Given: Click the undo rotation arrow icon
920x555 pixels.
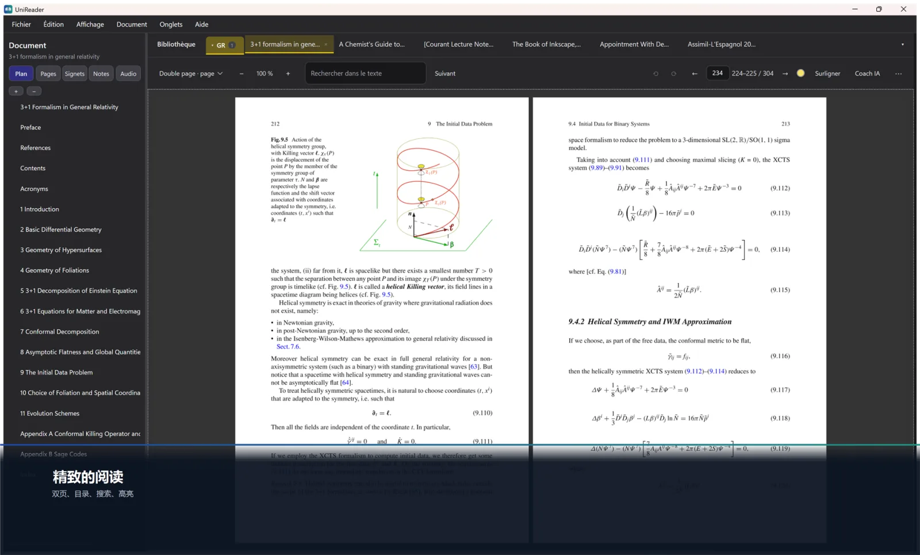Looking at the screenshot, I should [655, 74].
